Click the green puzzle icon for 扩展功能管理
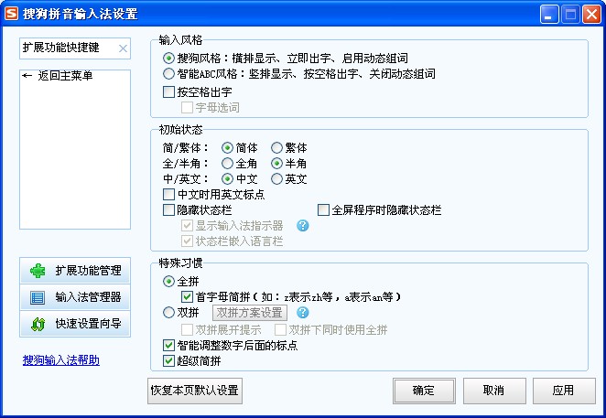The height and width of the screenshot is (418, 606). point(38,271)
